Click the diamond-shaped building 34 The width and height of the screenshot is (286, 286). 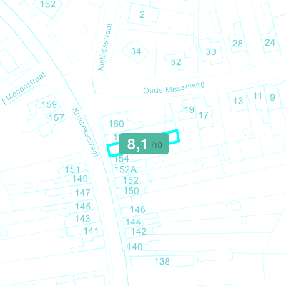click(136, 51)
